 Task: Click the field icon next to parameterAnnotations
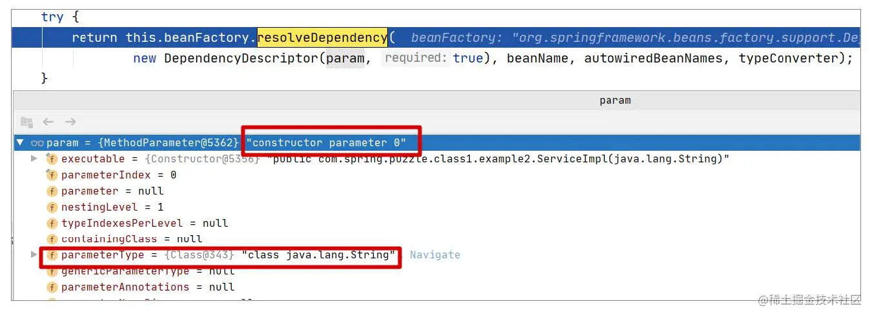tap(52, 287)
